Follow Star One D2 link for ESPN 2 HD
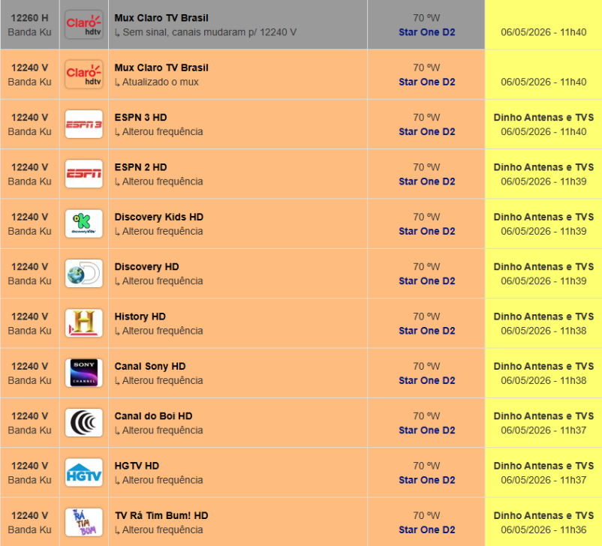The width and height of the screenshot is (602, 546). [x=426, y=181]
